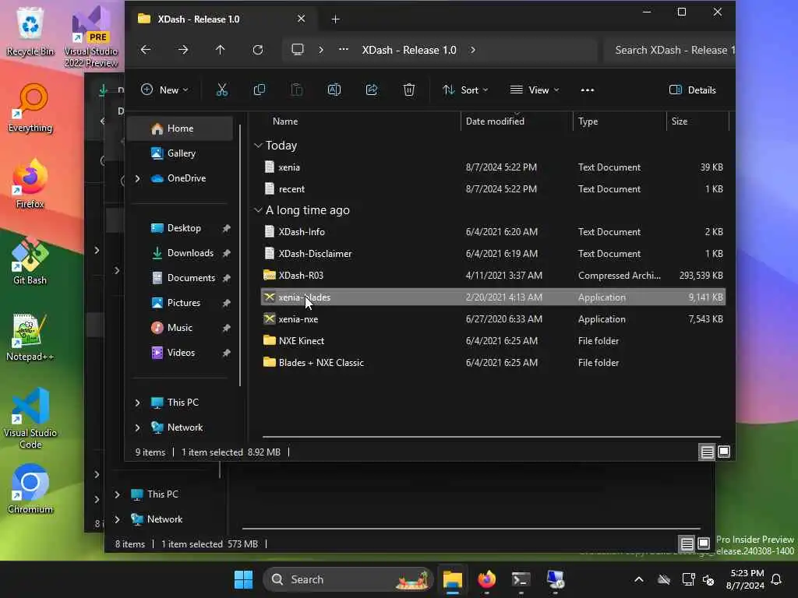Image resolution: width=798 pixels, height=598 pixels.
Task: Click the XDash - Release 1.0 breadcrumb
Action: pos(408,50)
